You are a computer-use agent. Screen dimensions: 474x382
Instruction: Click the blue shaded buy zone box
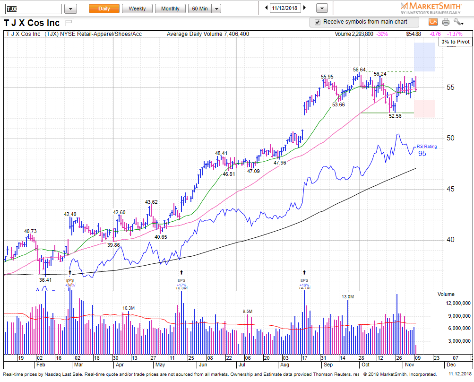click(x=424, y=57)
